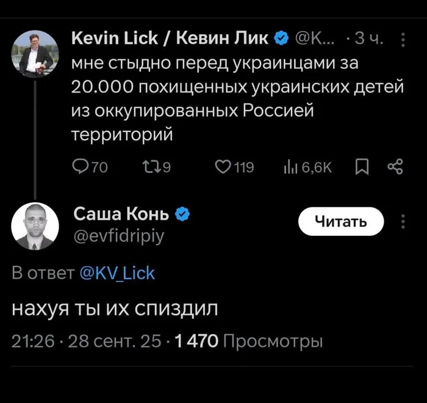
Task: Click the Kevin Lick / Кевин Лик name
Action: [169, 40]
